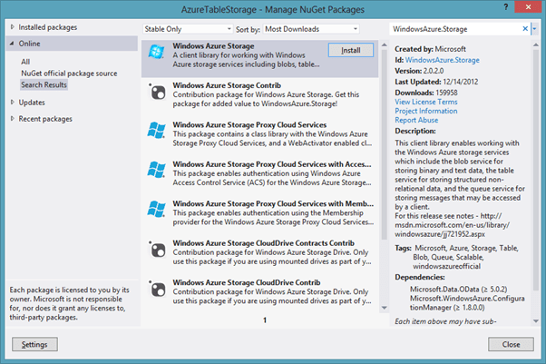The height and width of the screenshot is (364, 546).
Task: Click the Proxy Cloud Services with Access icon
Action: pyautogui.click(x=158, y=172)
